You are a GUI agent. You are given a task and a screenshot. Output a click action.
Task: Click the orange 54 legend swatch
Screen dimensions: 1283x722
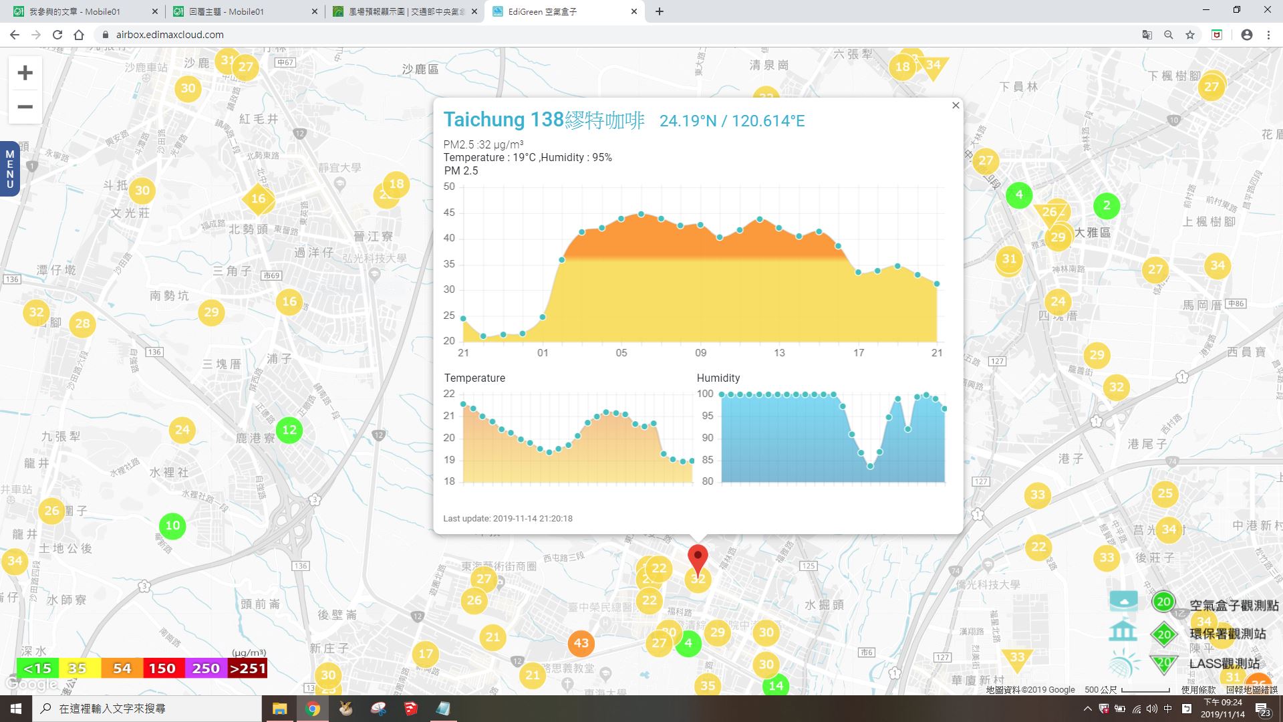pyautogui.click(x=122, y=668)
